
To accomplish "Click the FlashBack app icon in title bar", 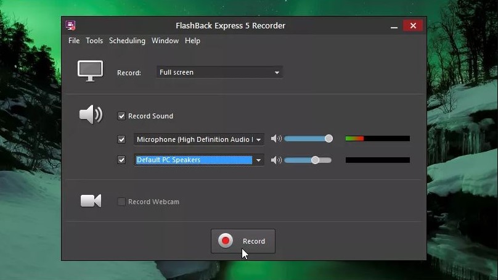I will click(x=71, y=25).
